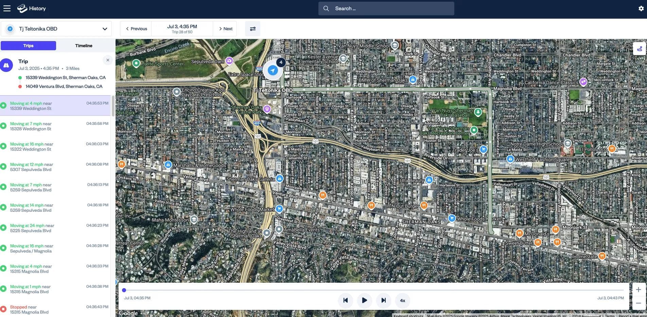Image resolution: width=647 pixels, height=317 pixels.
Task: Select the Trips tab
Action: (29, 46)
